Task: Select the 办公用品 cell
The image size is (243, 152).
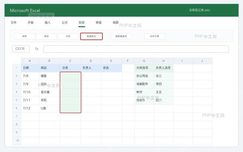Action: (x=144, y=76)
